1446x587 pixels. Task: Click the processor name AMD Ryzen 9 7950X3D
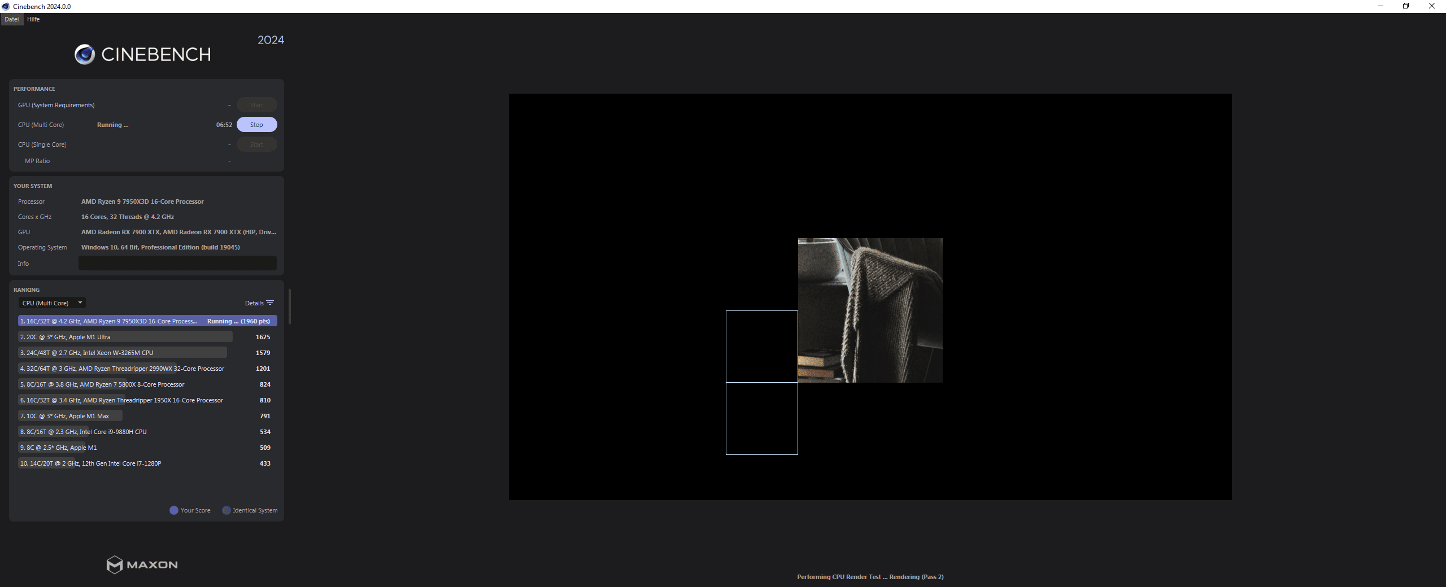(142, 201)
